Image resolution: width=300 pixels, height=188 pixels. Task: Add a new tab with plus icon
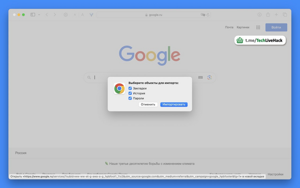[x=276, y=15]
